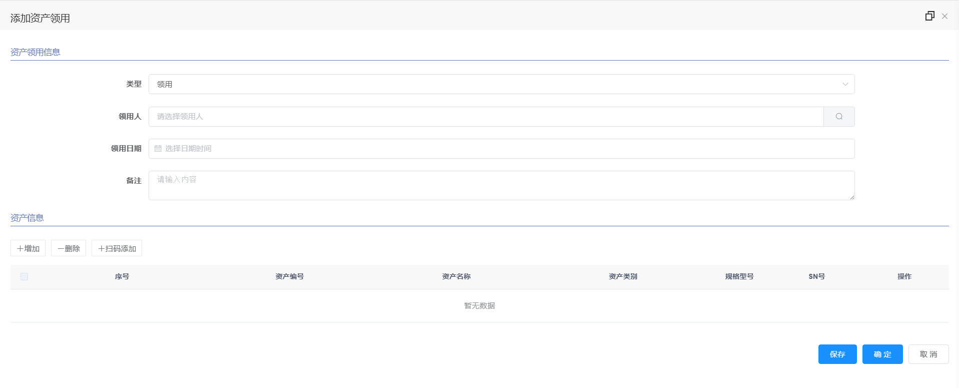The image size is (959, 388).
Task: Click the 序号 column header
Action: 122,276
